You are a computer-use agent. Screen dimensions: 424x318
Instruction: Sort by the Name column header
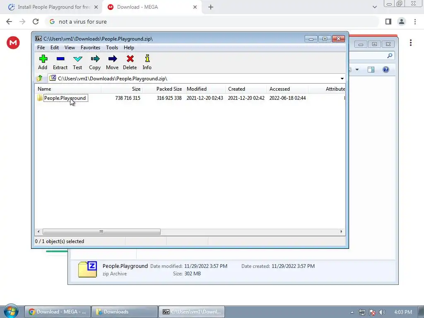click(x=68, y=89)
